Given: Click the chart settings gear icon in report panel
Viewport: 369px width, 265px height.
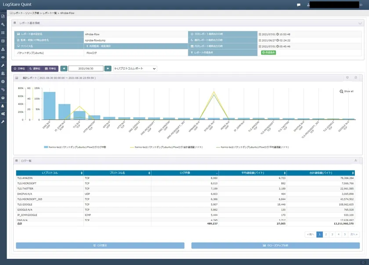Looking at the screenshot, I should pyautogui.click(x=347, y=78).
